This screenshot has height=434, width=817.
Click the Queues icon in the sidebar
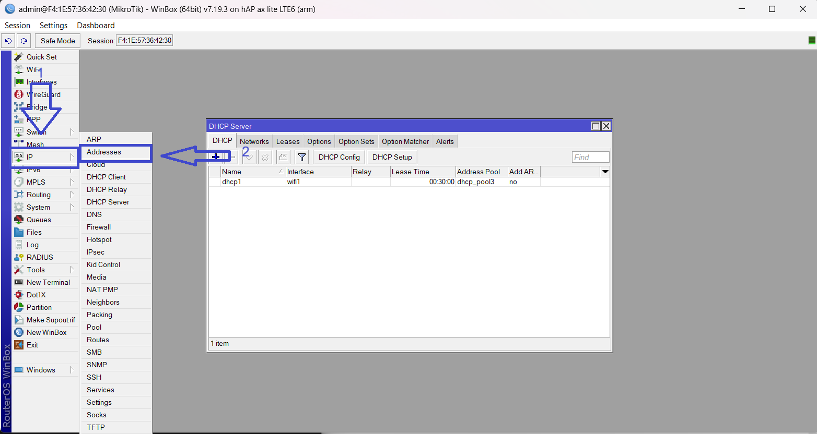[x=19, y=220]
